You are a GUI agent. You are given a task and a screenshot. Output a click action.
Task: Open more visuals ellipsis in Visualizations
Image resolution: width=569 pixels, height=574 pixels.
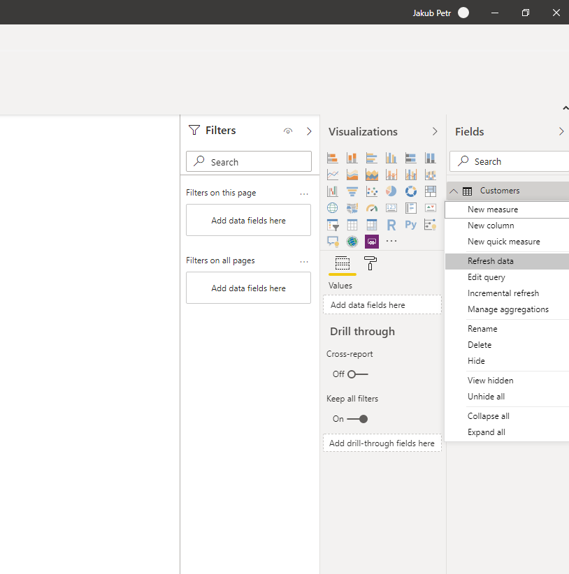tap(391, 241)
